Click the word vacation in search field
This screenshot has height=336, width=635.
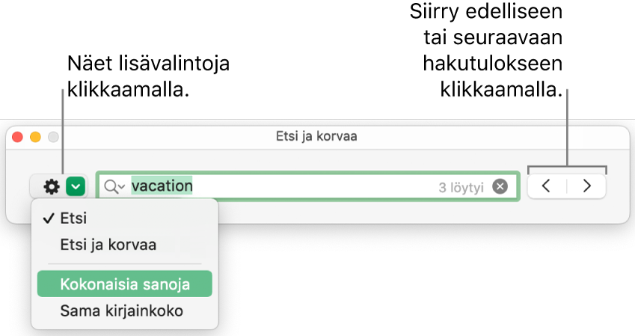[x=162, y=185]
